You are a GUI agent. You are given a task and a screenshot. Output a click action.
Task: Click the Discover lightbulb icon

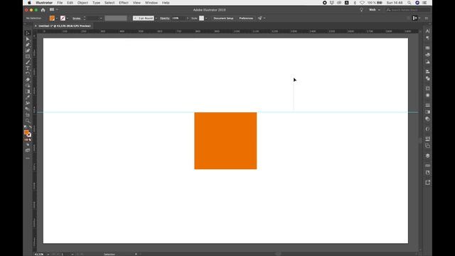click(362, 10)
